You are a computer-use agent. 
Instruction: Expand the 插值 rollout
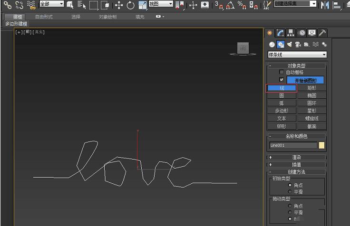(x=297, y=164)
